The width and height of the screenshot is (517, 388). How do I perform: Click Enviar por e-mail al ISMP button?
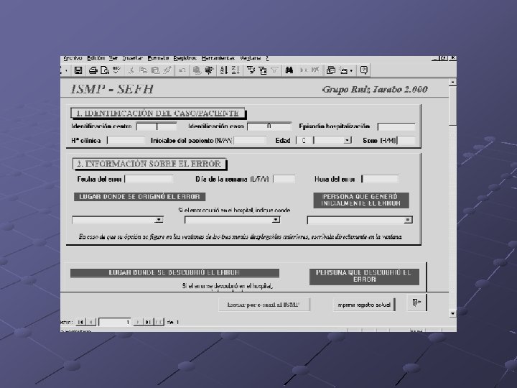coord(264,305)
